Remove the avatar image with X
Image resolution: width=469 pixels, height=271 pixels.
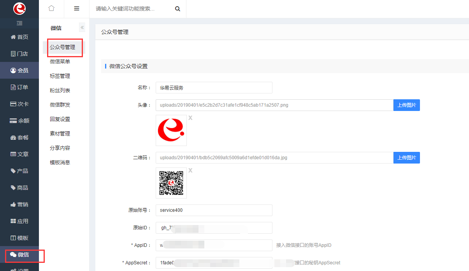click(x=190, y=118)
